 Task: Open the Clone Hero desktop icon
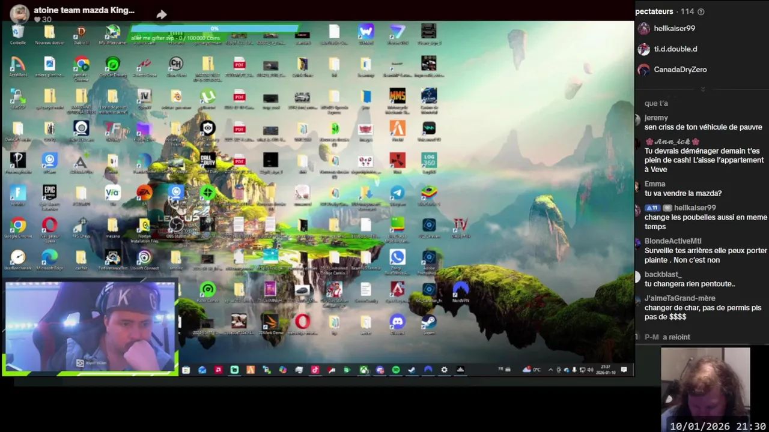176,67
